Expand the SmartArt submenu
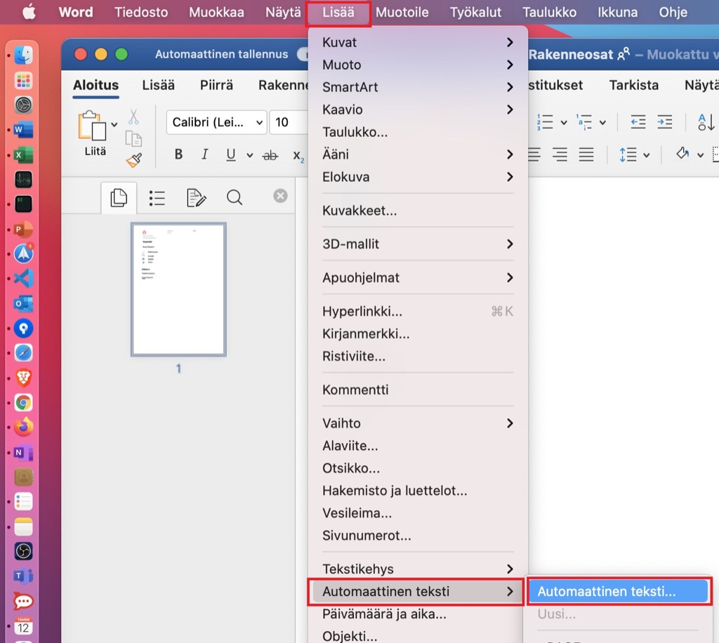This screenshot has width=719, height=643. 418,87
